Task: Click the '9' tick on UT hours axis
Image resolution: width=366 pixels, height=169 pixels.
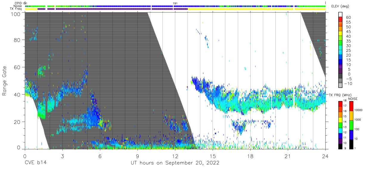Action: click(x=137, y=156)
